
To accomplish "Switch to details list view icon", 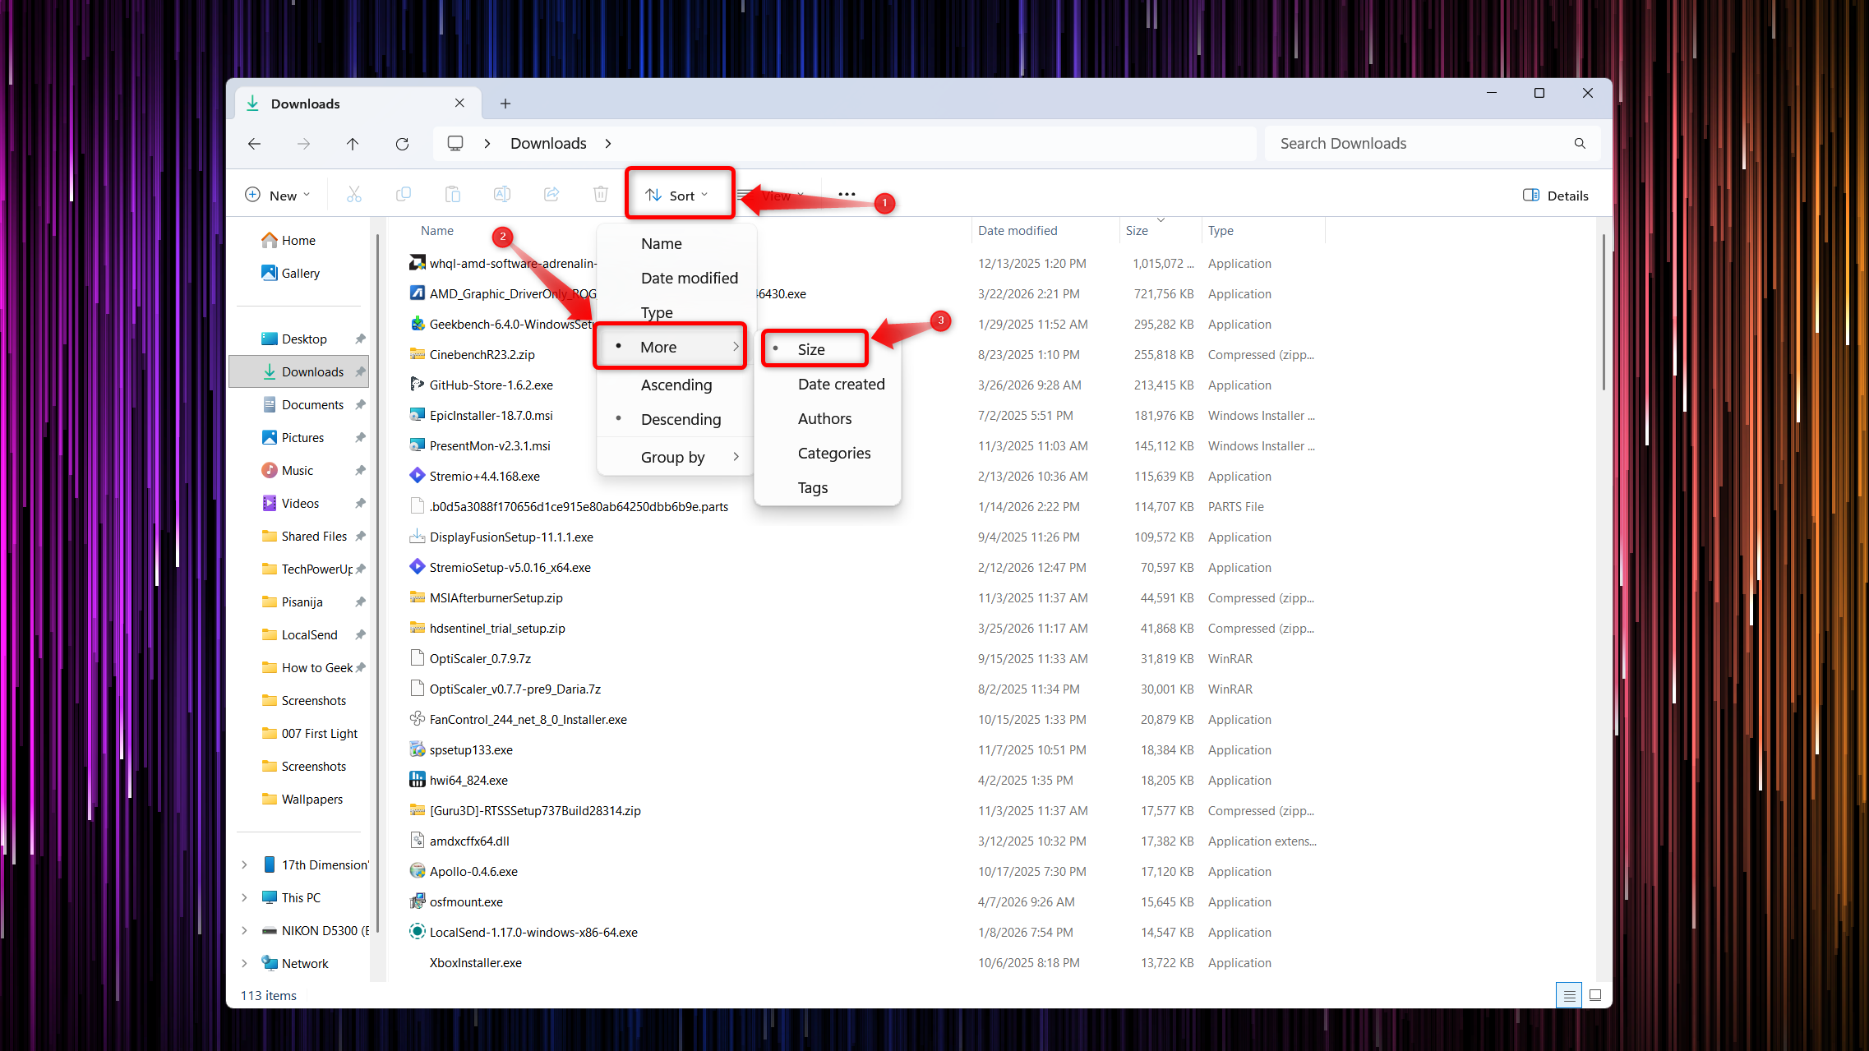I will click(1569, 995).
